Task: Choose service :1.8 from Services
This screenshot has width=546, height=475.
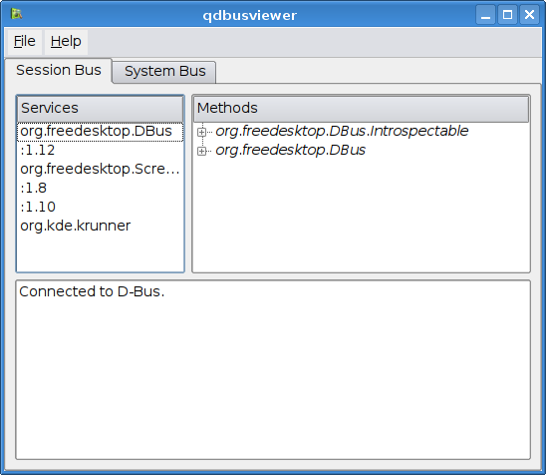Action: [100, 188]
